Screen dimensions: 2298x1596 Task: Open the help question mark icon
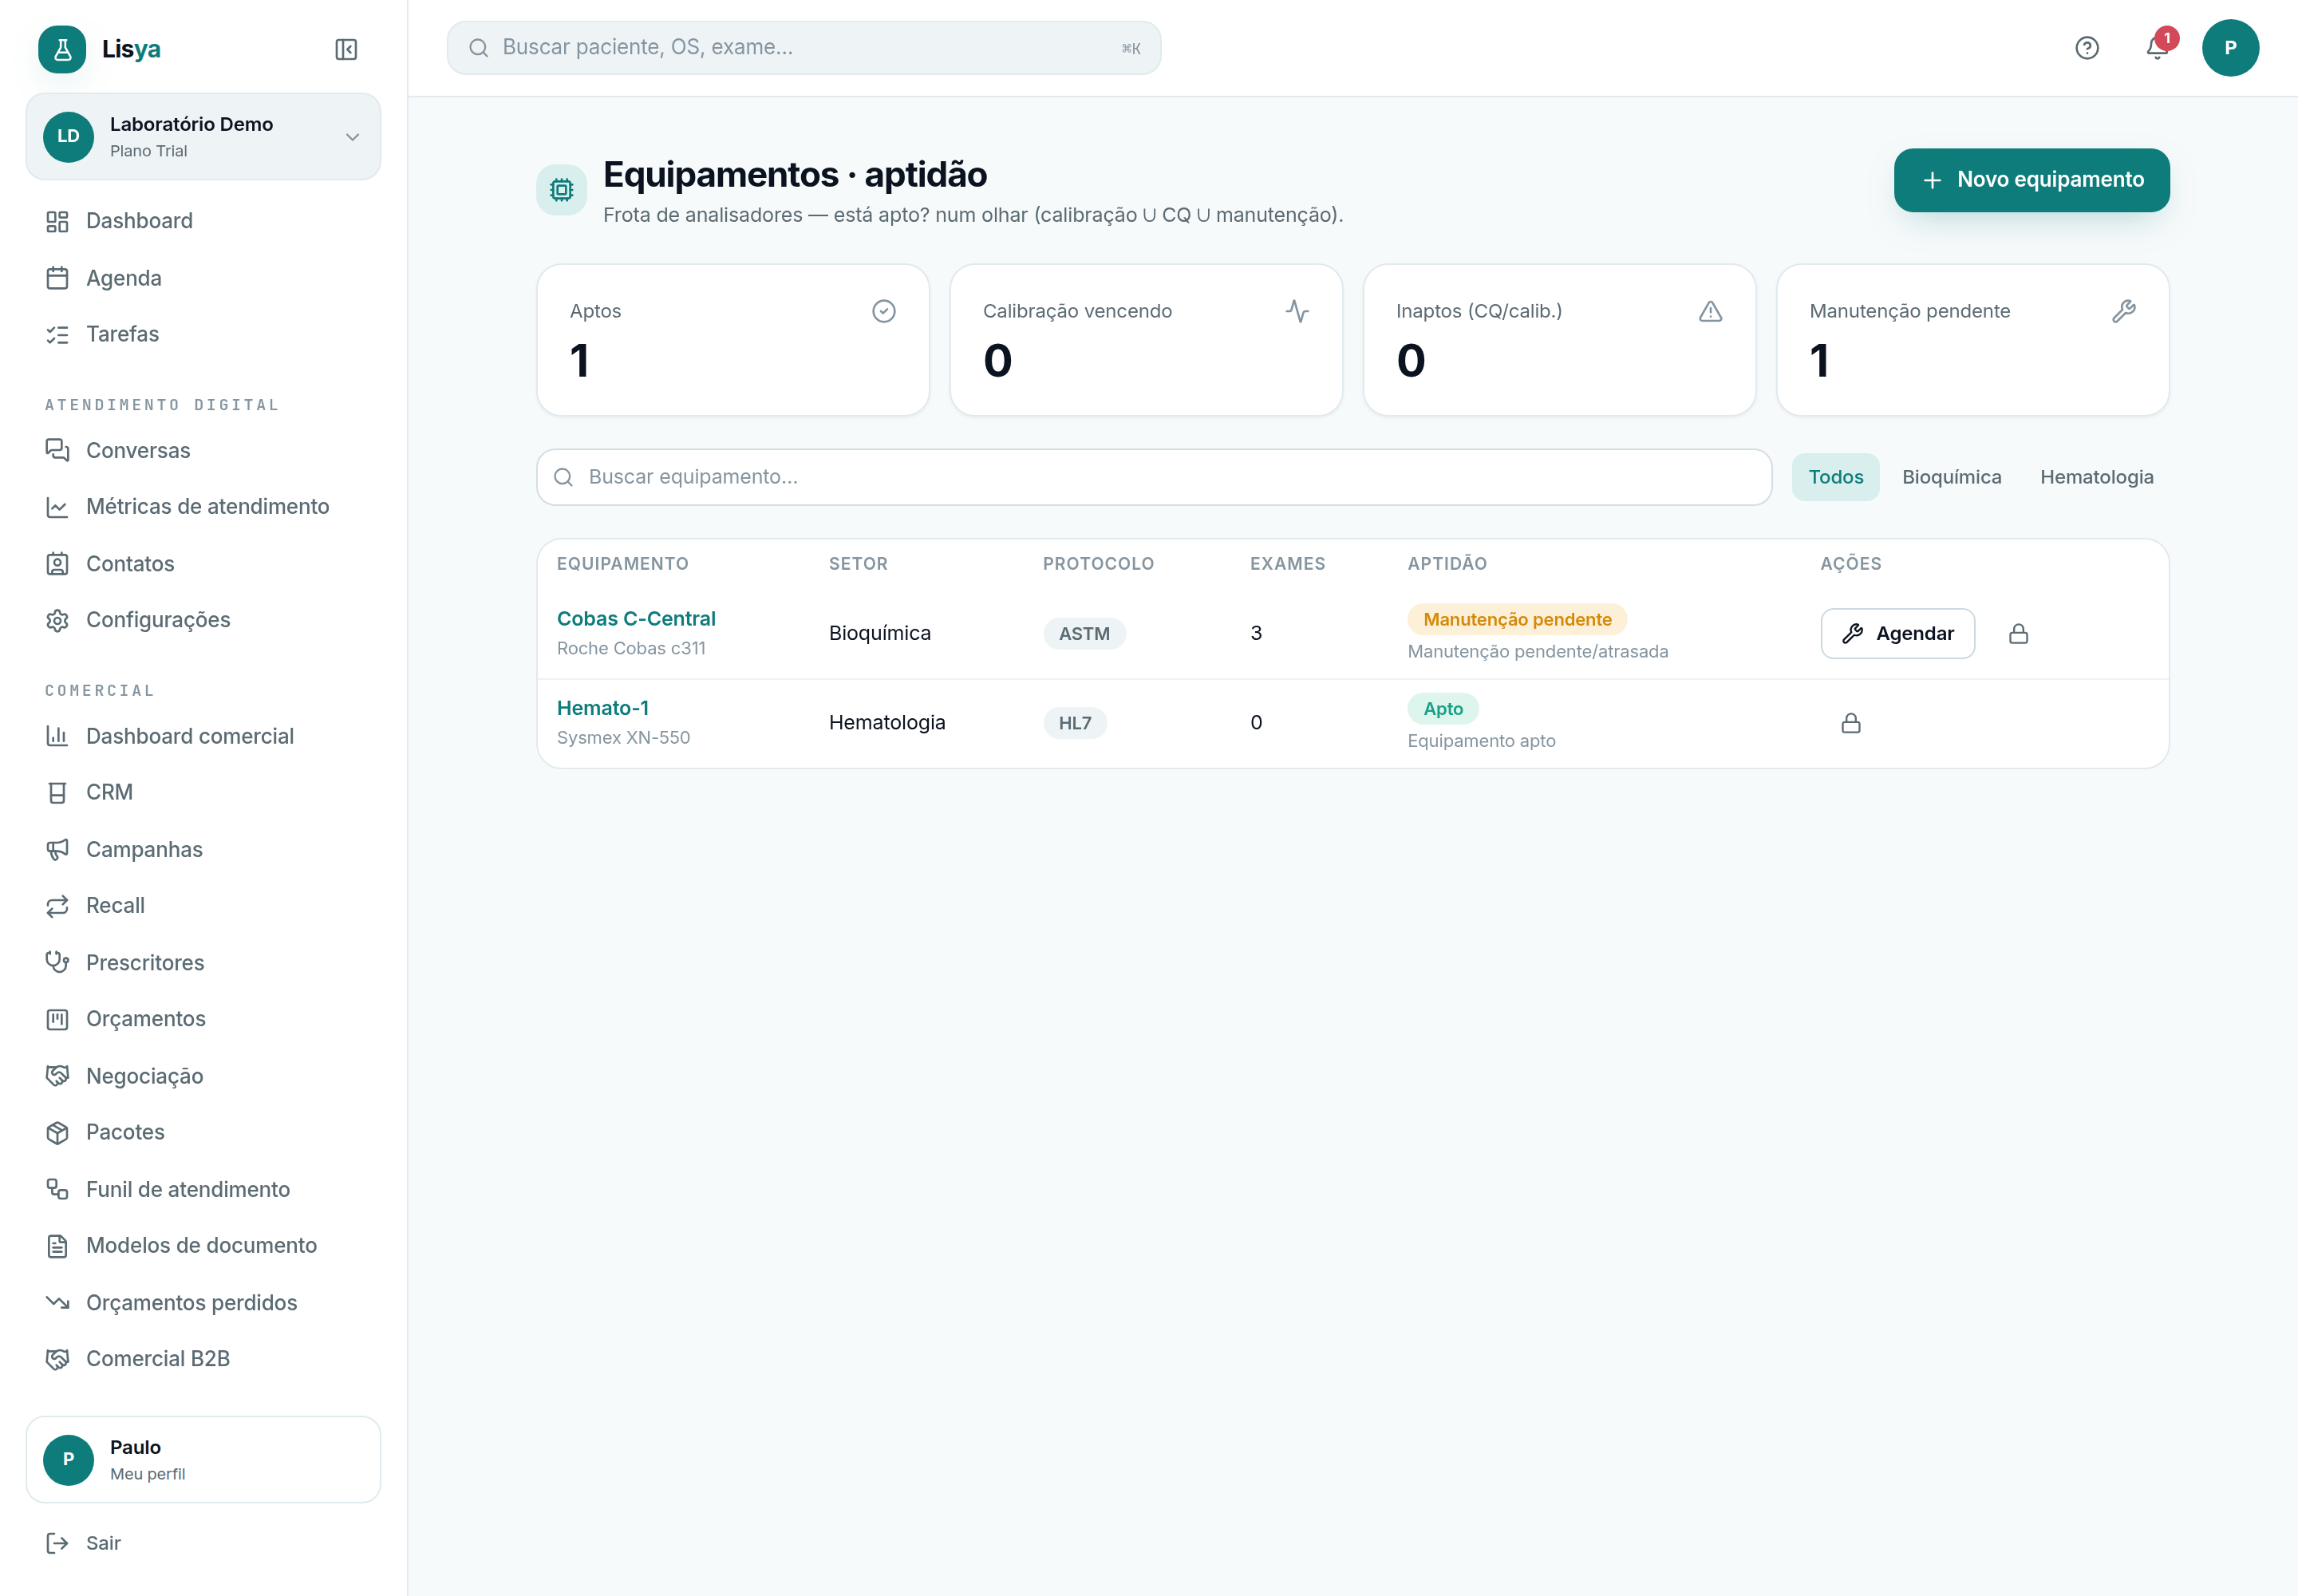[2087, 48]
